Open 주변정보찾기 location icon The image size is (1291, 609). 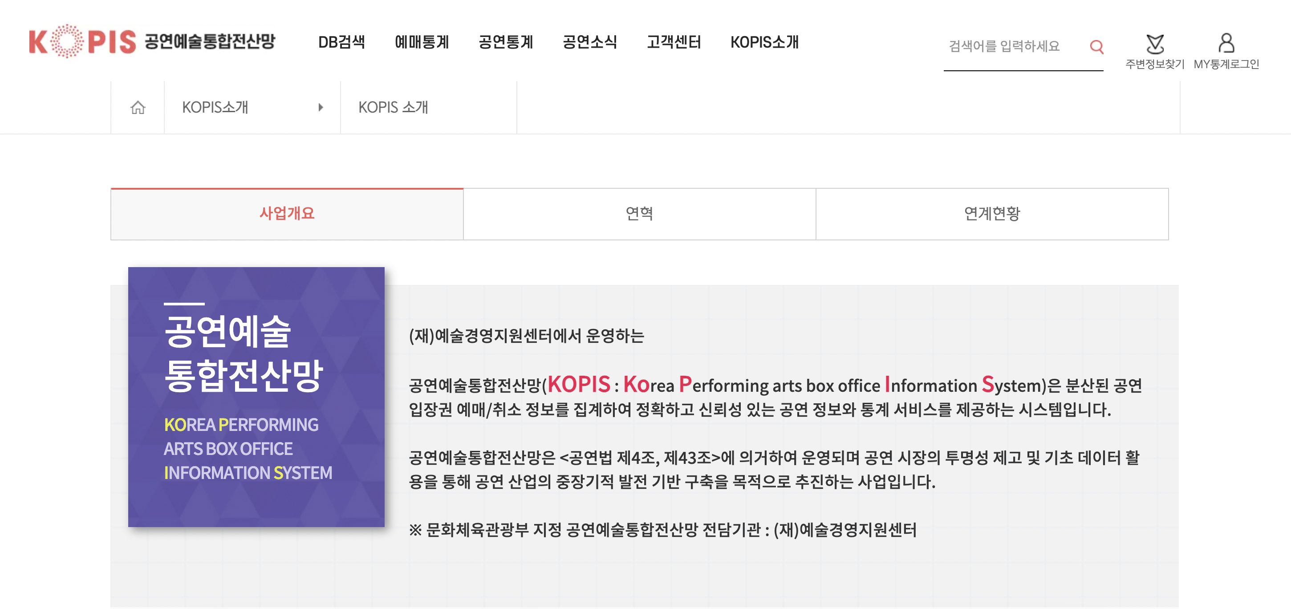1155,44
